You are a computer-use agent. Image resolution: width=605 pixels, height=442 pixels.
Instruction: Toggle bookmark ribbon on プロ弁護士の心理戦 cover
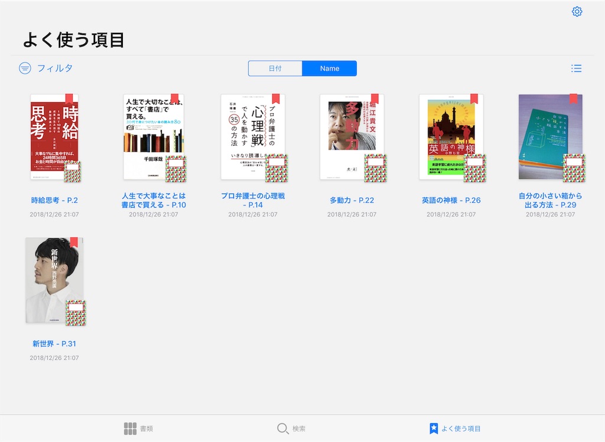tap(275, 99)
